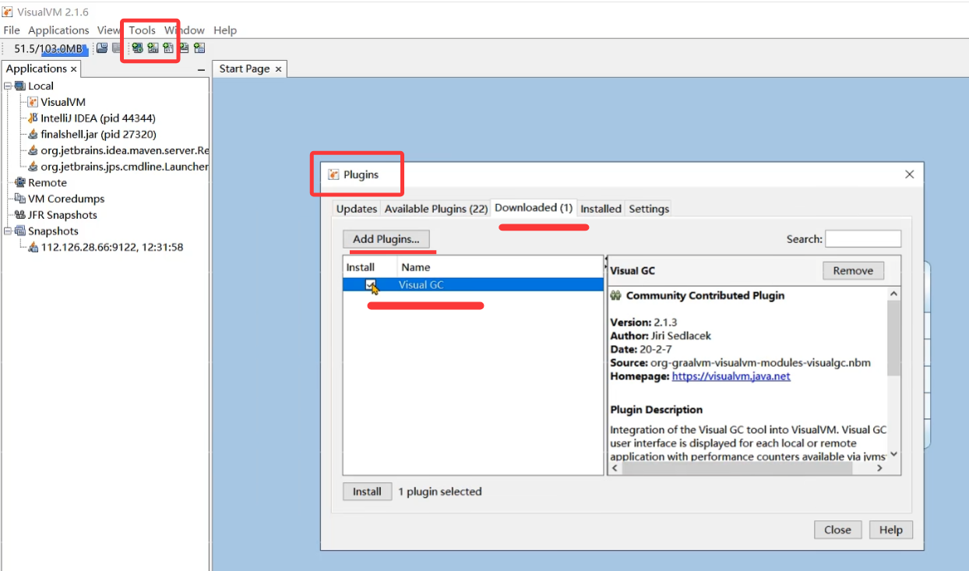Image resolution: width=969 pixels, height=571 pixels.
Task: Click the Remove button for Visual GC
Action: (x=853, y=270)
